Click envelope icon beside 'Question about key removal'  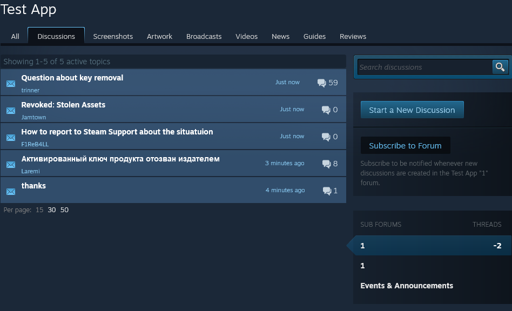coord(11,84)
